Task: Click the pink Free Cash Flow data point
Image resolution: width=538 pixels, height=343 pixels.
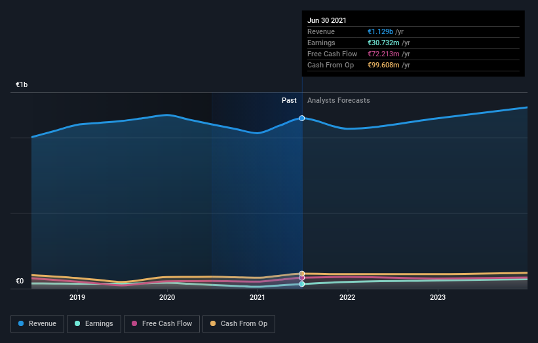Action: tap(302, 278)
